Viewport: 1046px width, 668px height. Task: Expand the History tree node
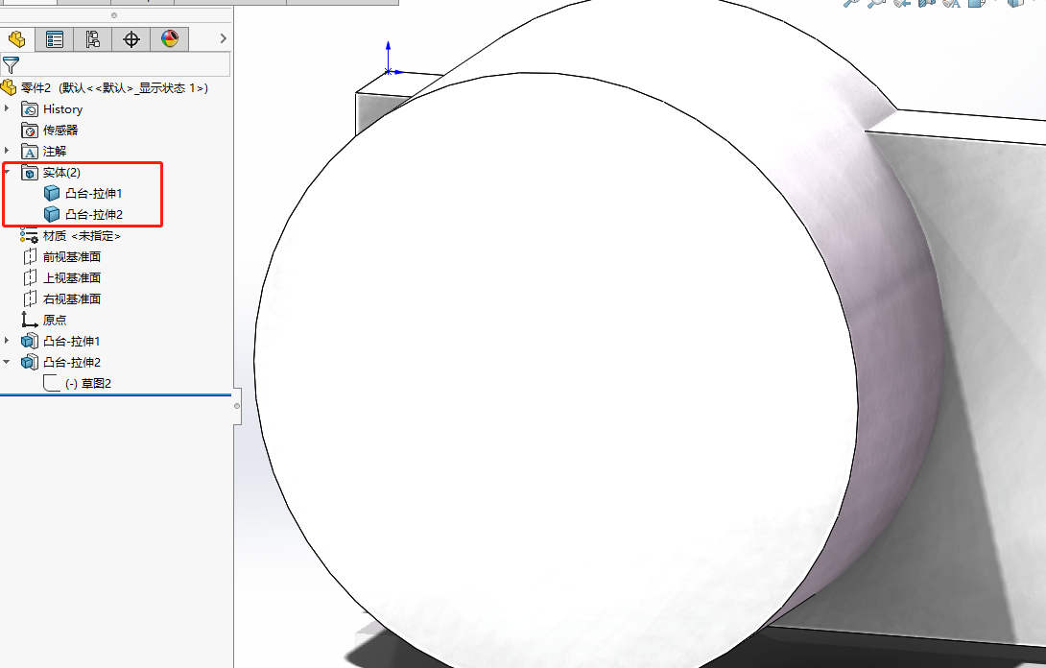8,108
